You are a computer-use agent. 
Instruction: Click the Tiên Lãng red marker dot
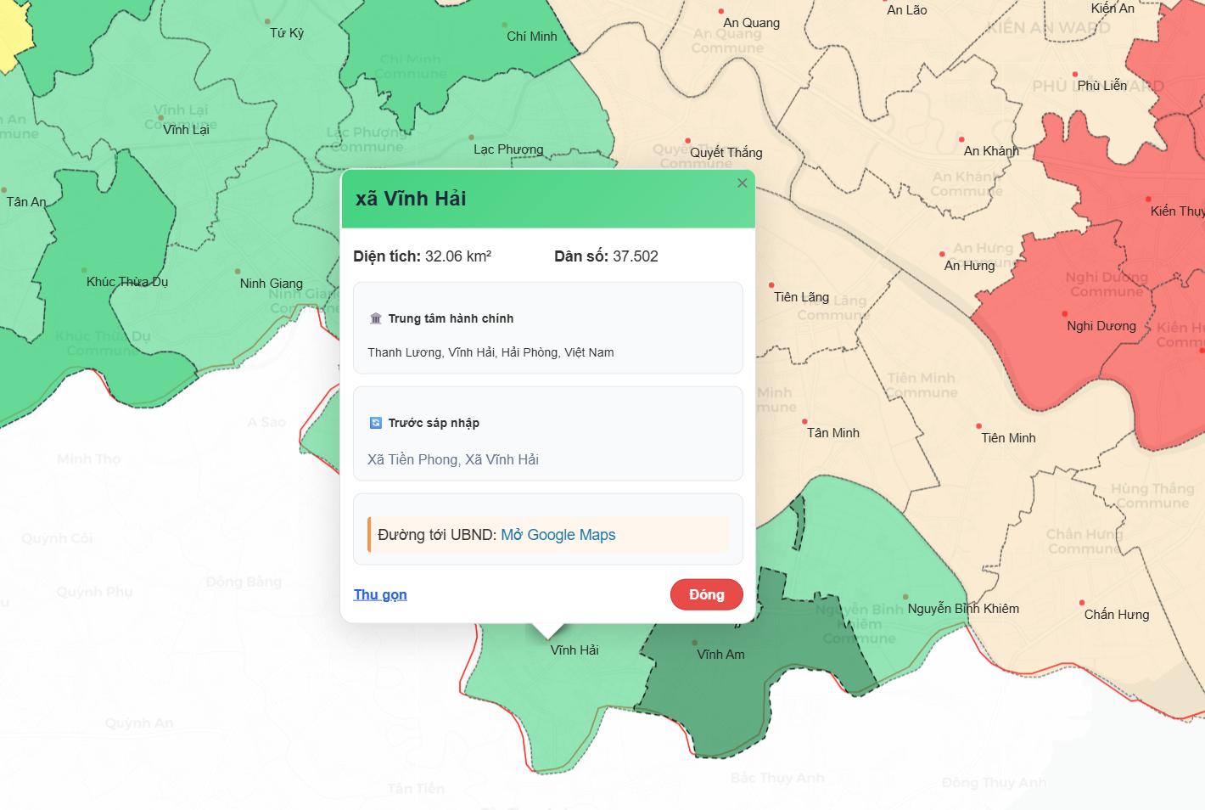[x=771, y=285]
